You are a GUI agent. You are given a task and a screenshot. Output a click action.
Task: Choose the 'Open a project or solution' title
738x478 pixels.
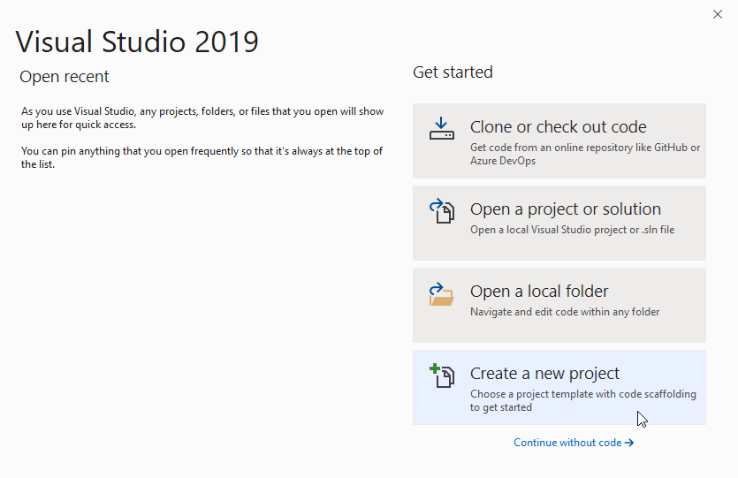pos(565,209)
